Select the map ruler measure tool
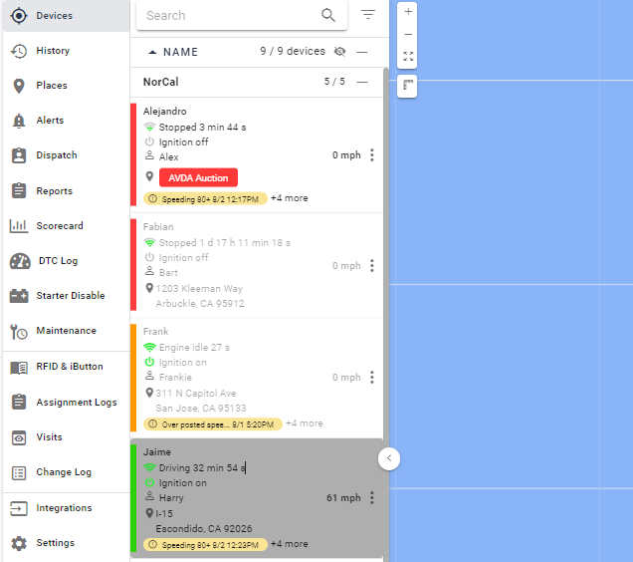The image size is (633, 562). tap(408, 87)
